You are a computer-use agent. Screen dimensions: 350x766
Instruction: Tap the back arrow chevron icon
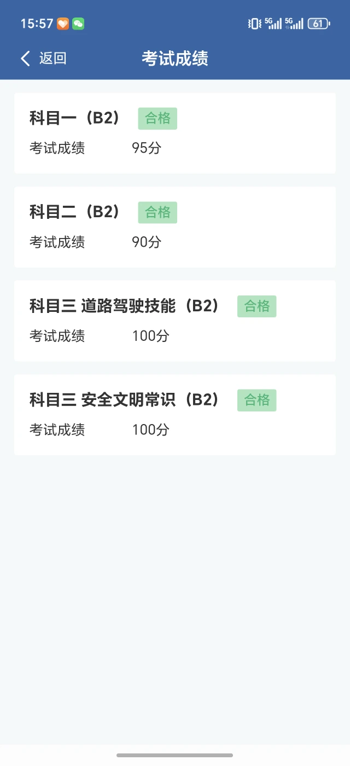[25, 59]
